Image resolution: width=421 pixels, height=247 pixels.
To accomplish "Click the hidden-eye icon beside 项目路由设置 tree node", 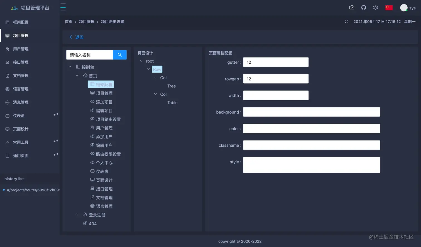I will tap(92, 119).
